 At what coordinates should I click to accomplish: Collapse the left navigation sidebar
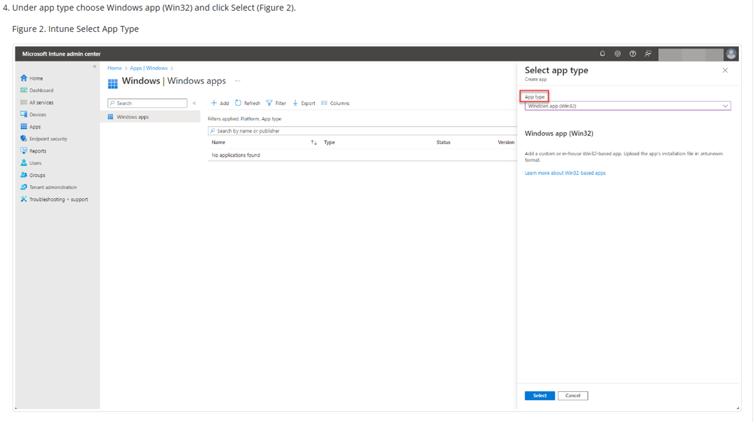pyautogui.click(x=94, y=67)
